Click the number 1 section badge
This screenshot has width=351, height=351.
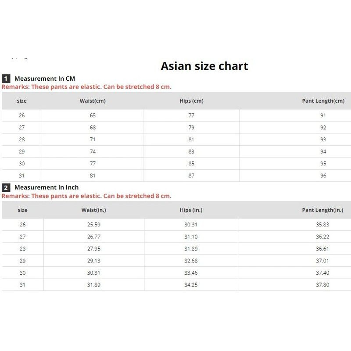coord(6,79)
